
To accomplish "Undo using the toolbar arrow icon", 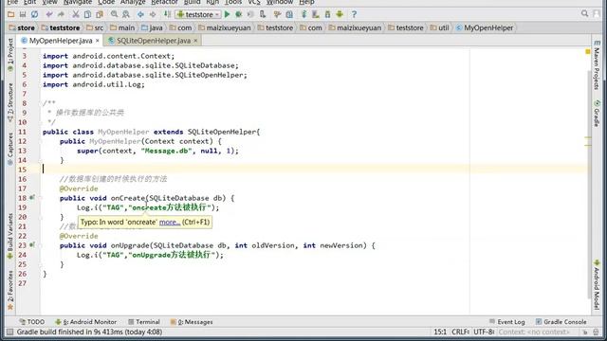I will 49,15.
